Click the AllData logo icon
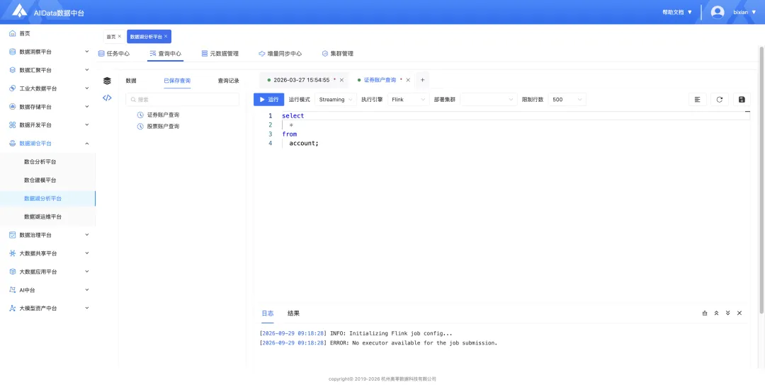765x387 pixels. coord(20,11)
